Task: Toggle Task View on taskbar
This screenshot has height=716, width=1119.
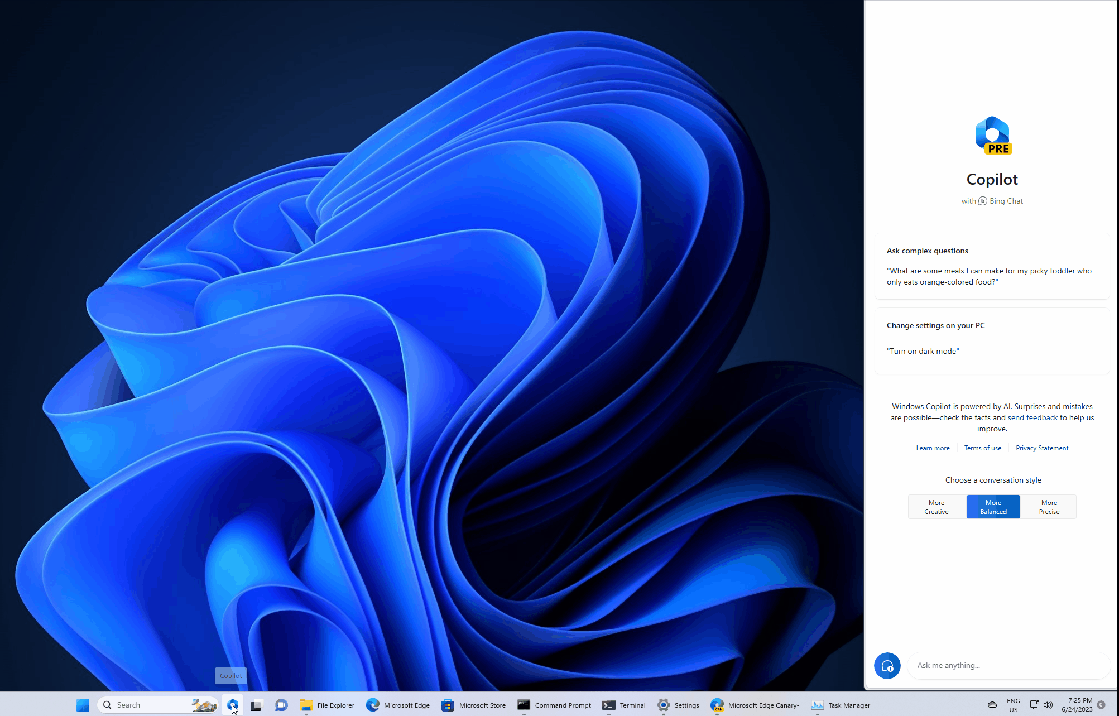Action: [257, 705]
